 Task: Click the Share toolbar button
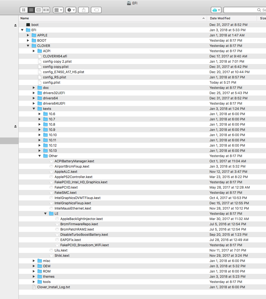pyautogui.click(x=84, y=10)
